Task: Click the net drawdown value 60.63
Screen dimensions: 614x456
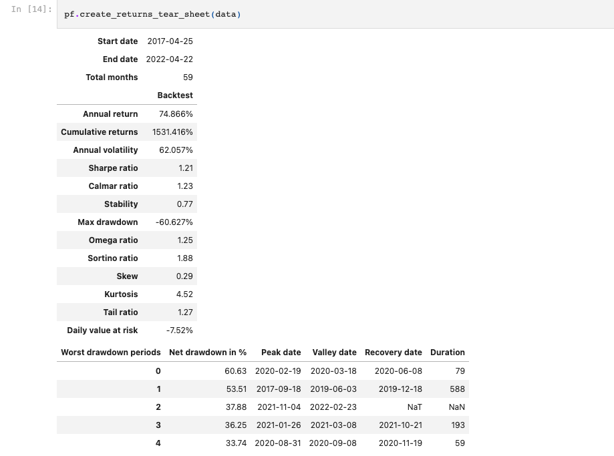Action: 236,371
